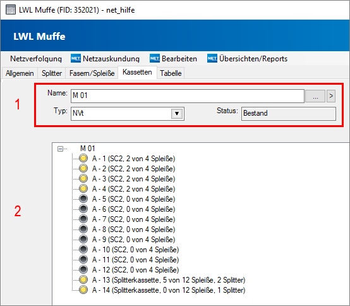Open the Netzverfolgung menu

[36, 59]
